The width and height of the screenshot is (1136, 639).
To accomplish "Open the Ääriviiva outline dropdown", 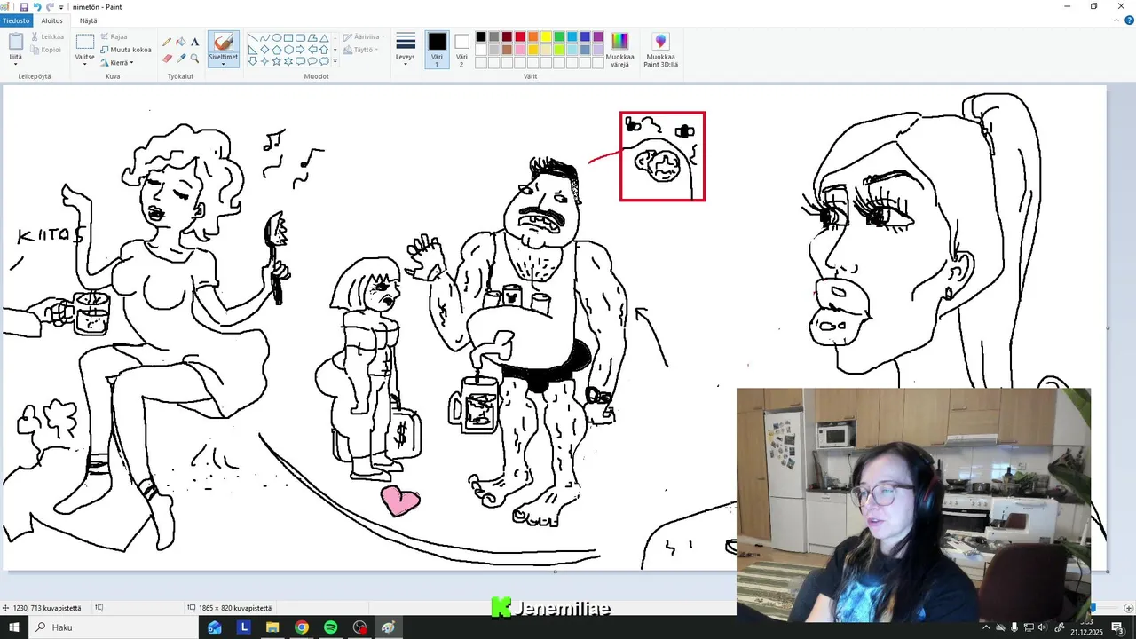I will tap(363, 37).
